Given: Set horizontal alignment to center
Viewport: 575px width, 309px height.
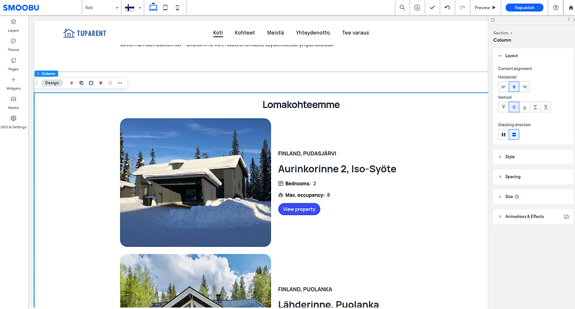Looking at the screenshot, I should coord(514,87).
